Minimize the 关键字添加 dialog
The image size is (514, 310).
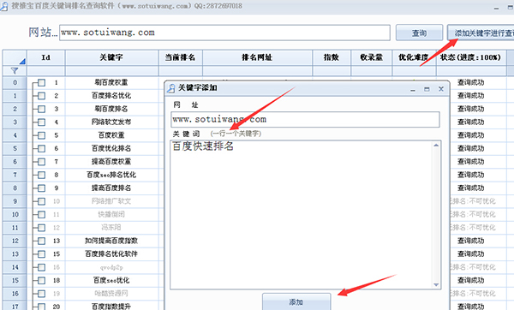click(x=413, y=89)
